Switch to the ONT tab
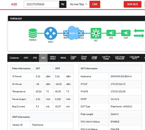Viewport: 145px width, 130px height. [x=26, y=58]
